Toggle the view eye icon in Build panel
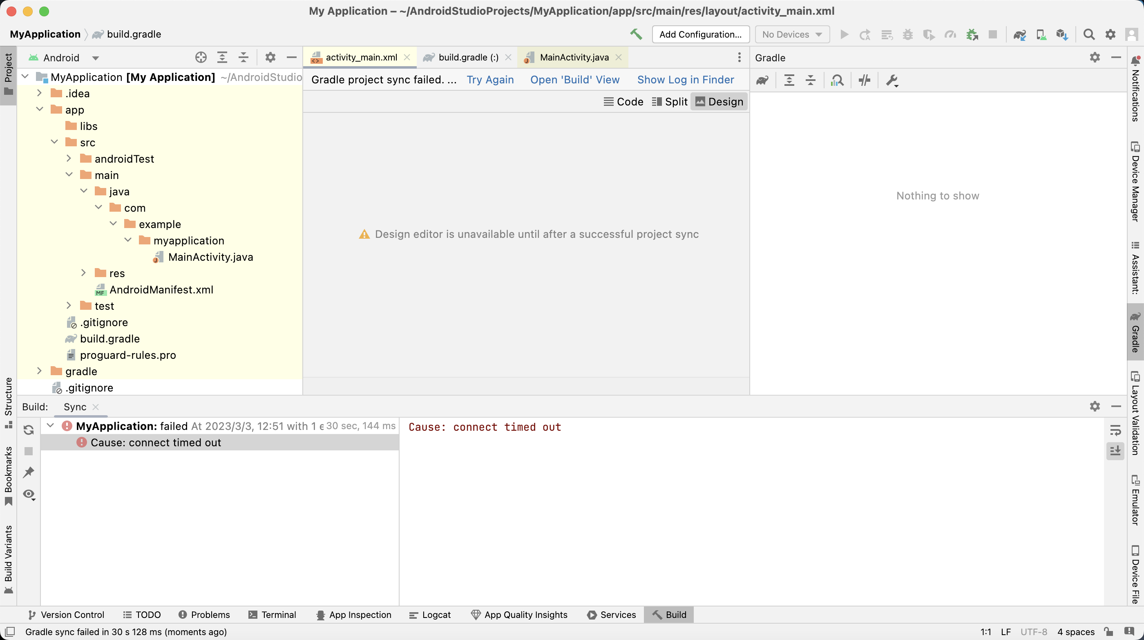1144x640 pixels. (29, 495)
